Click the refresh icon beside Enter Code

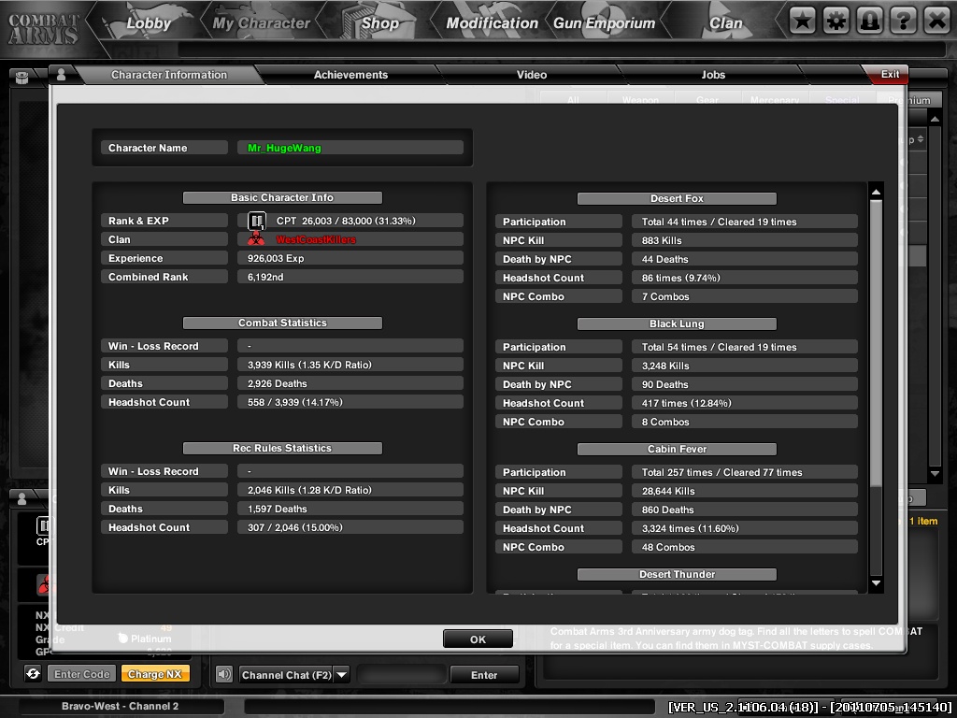[x=33, y=673]
